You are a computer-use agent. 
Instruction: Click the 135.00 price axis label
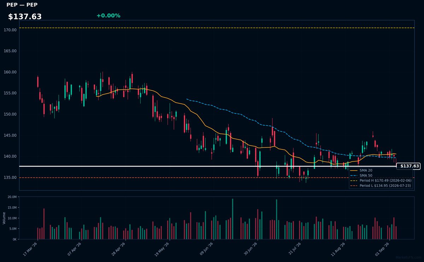[11, 177]
